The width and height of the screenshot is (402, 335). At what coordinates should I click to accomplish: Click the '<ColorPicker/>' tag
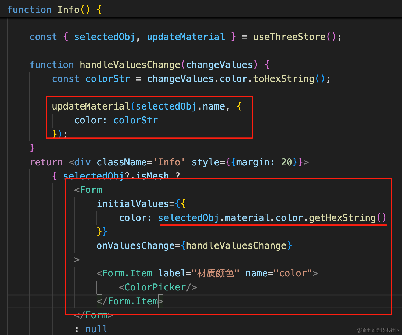[x=158, y=287]
